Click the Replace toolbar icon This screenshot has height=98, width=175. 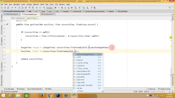33,8
